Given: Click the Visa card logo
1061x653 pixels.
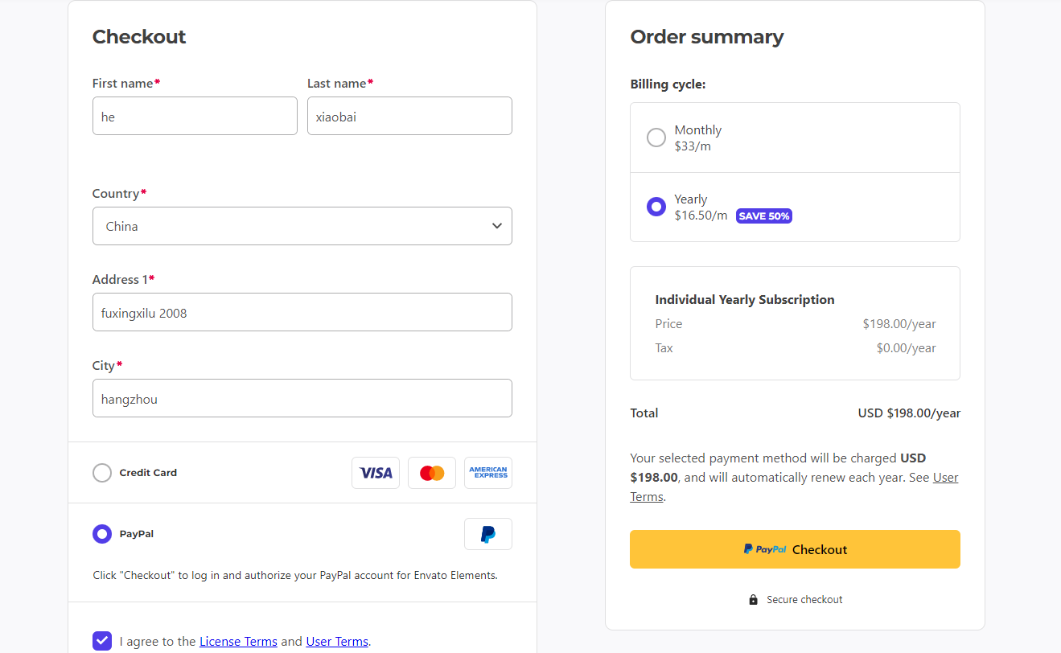Looking at the screenshot, I should [376, 473].
